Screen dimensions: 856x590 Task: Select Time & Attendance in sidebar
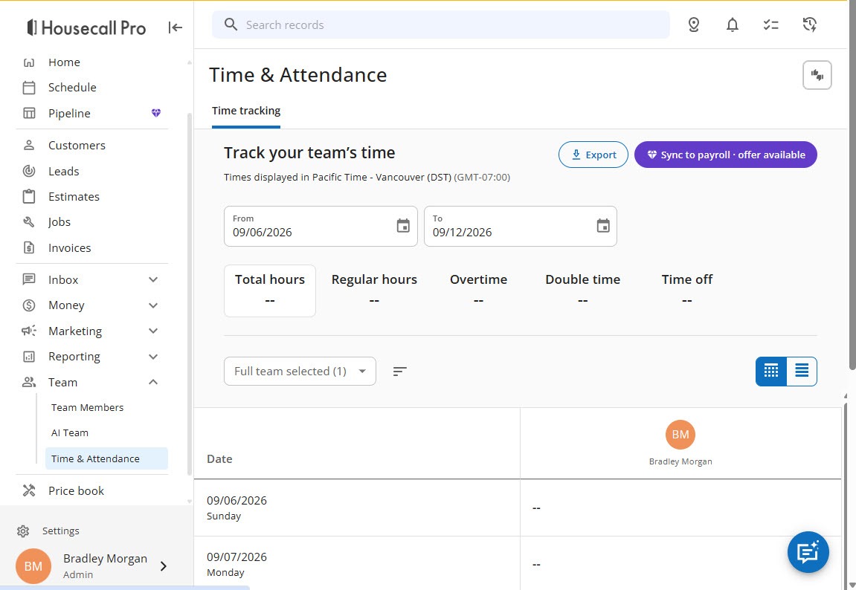[106, 458]
